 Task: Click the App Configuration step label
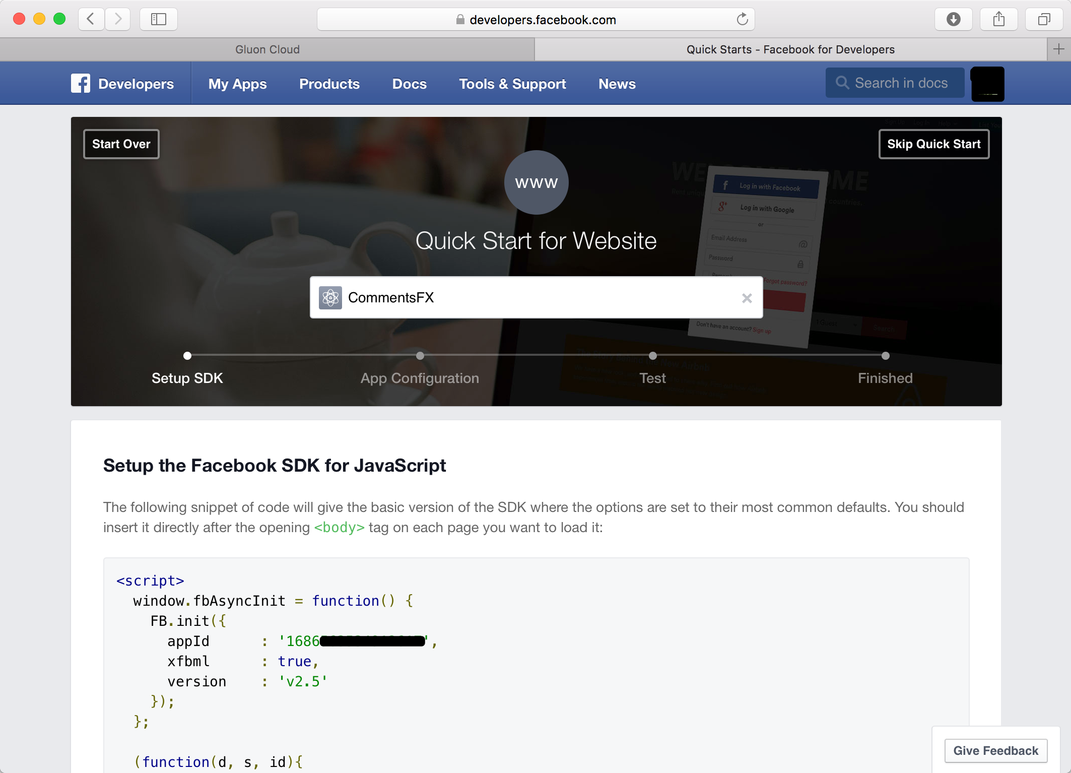click(420, 378)
